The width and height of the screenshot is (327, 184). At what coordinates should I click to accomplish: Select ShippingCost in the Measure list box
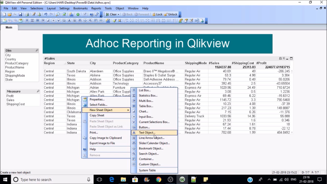tap(16, 104)
